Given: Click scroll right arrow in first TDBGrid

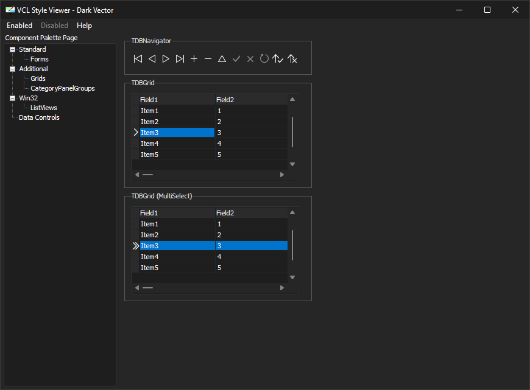Looking at the screenshot, I should pyautogui.click(x=282, y=175).
